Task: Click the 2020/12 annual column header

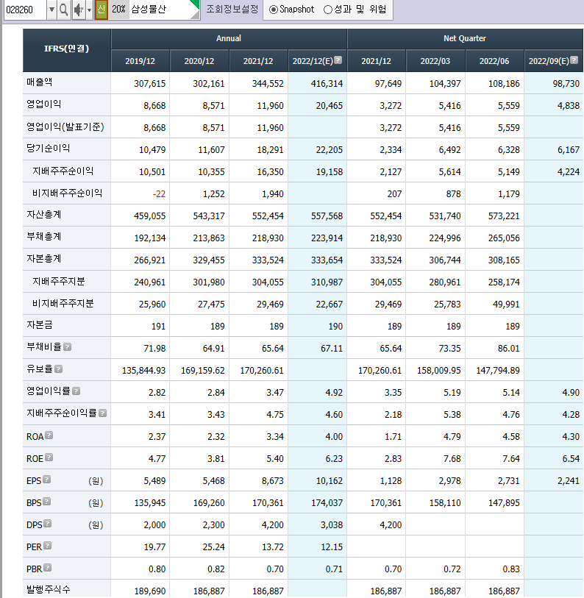Action: tap(199, 61)
